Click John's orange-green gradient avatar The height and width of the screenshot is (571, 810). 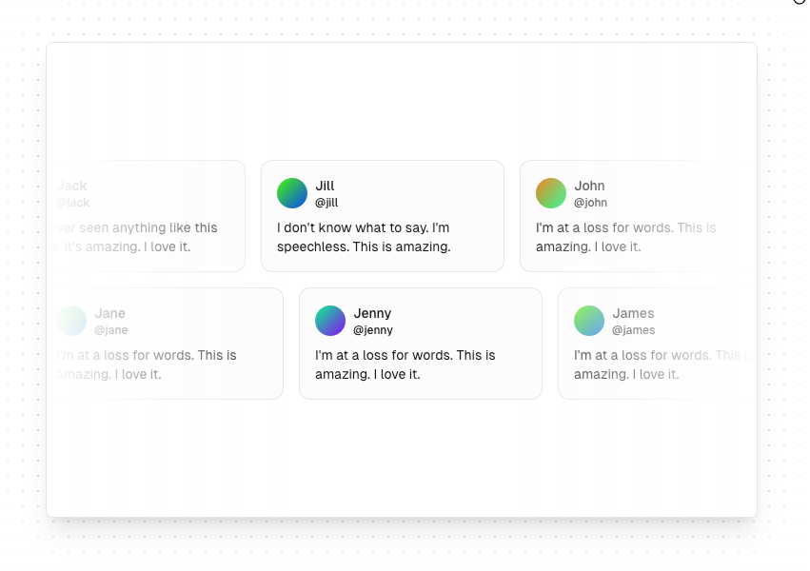(551, 193)
